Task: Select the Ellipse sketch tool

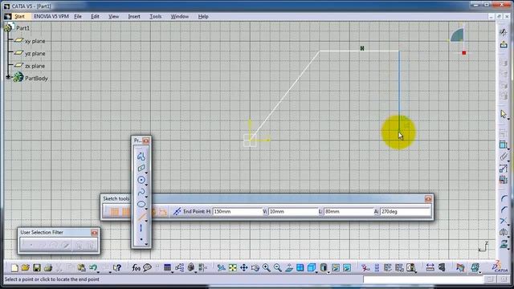Action: click(141, 204)
